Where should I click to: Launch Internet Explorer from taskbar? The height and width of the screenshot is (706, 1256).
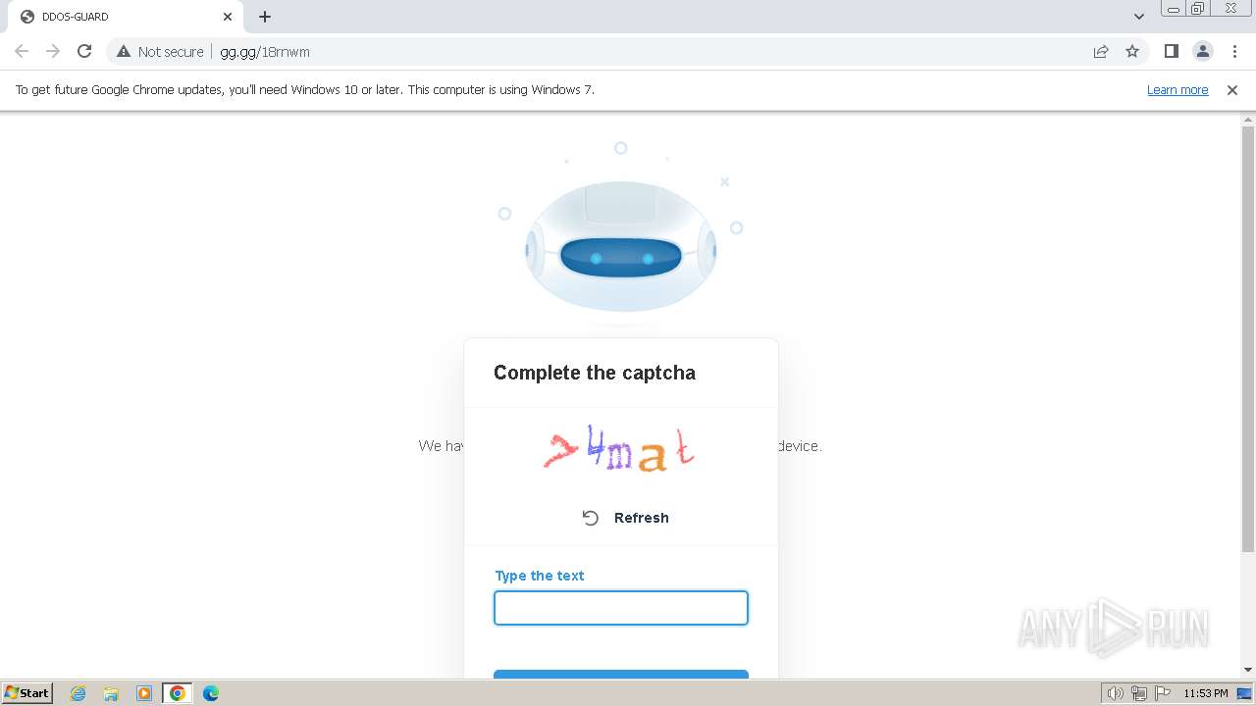[78, 693]
